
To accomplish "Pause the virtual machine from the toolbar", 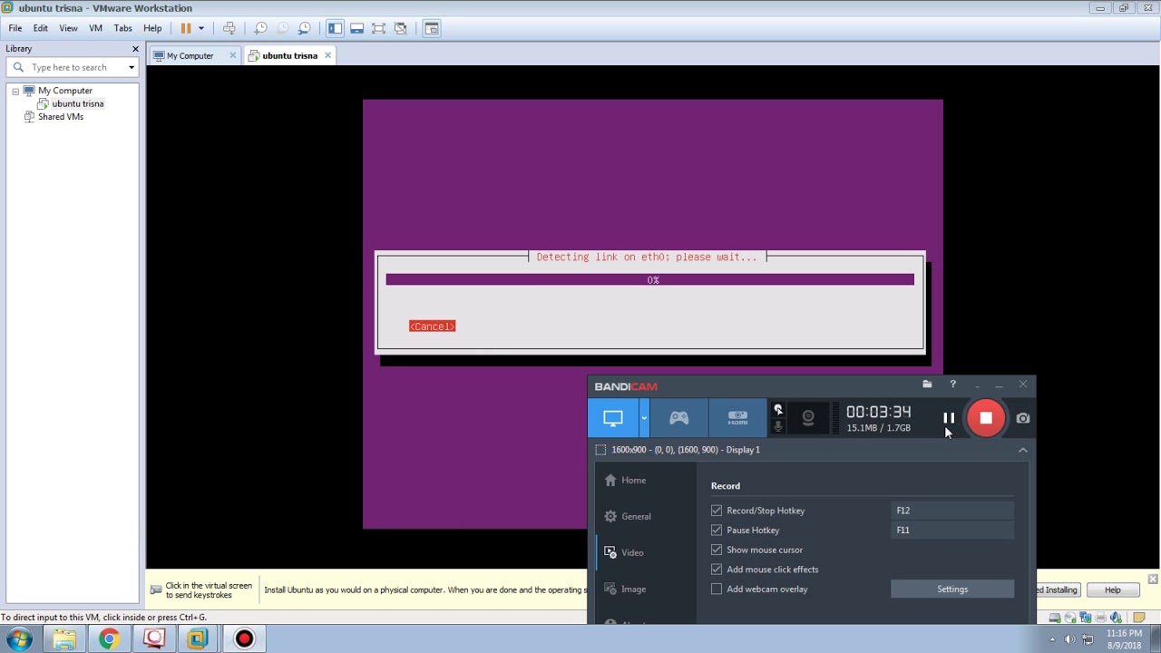I will [186, 28].
